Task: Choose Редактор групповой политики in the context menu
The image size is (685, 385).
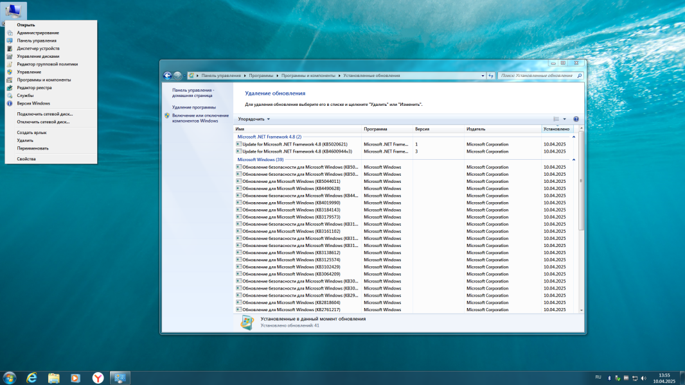Action: click(x=51, y=64)
